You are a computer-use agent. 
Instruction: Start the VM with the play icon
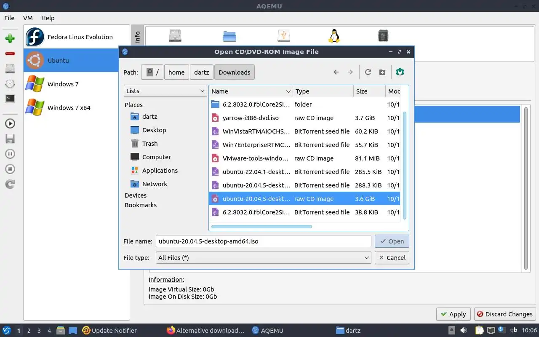(10, 123)
